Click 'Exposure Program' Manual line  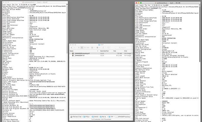pyautogui.click(x=151, y=62)
